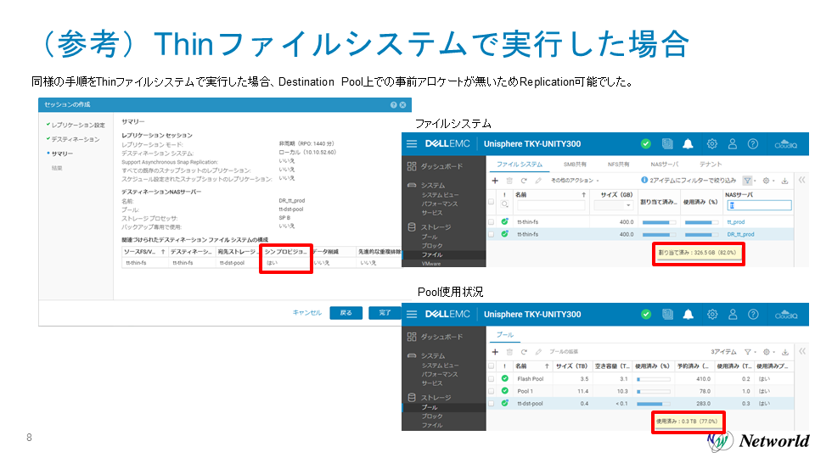Viewport: 815px width, 458px height.
Task: Collapse details pane arrows in File Systems window
Action: 802,180
